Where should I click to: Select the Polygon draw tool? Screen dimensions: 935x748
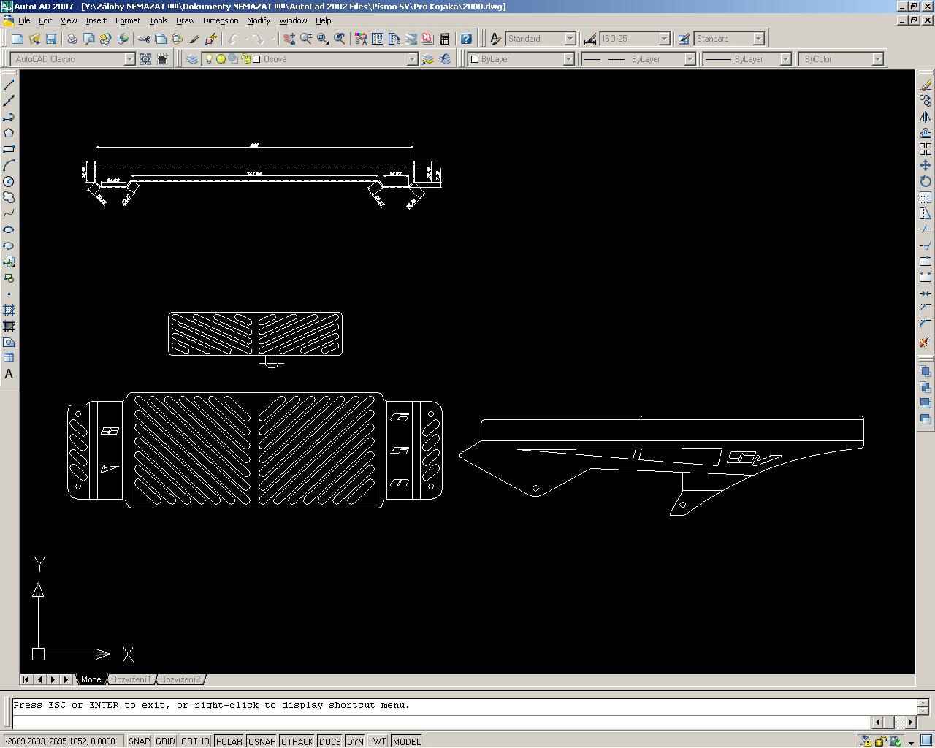[9, 133]
